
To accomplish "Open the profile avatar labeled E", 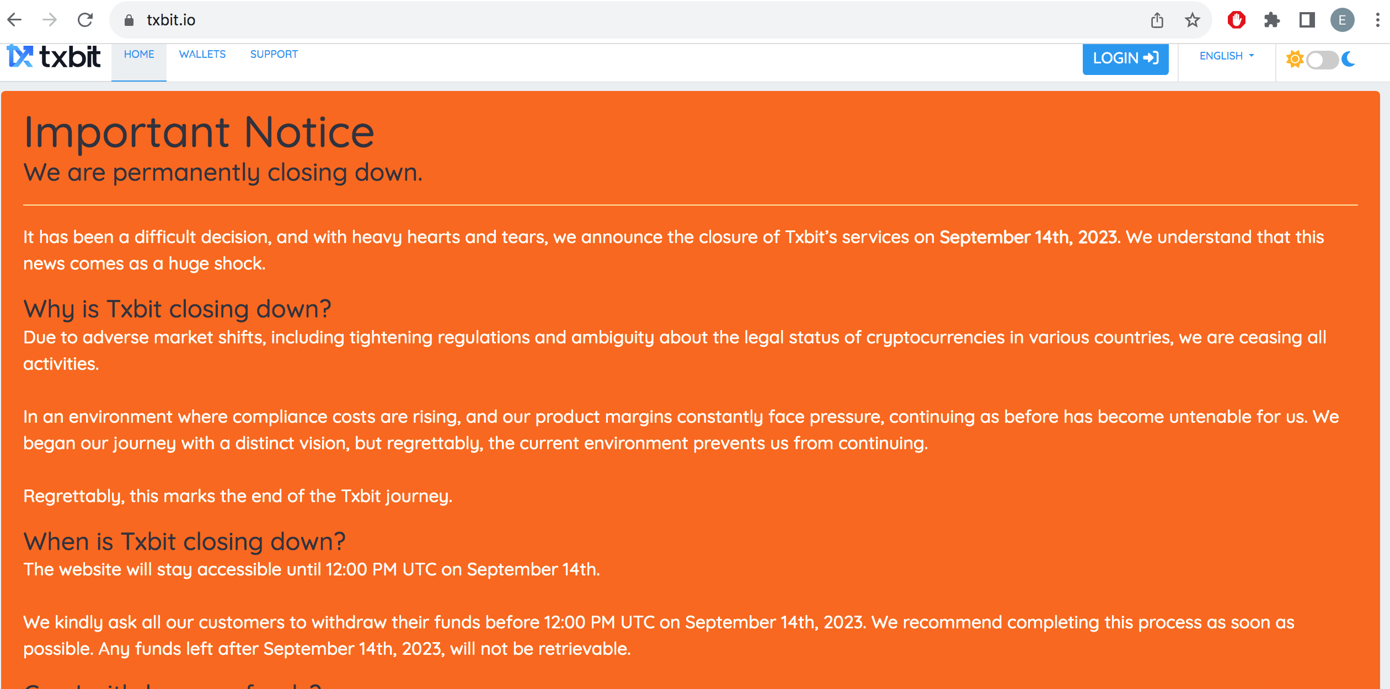I will (x=1343, y=20).
